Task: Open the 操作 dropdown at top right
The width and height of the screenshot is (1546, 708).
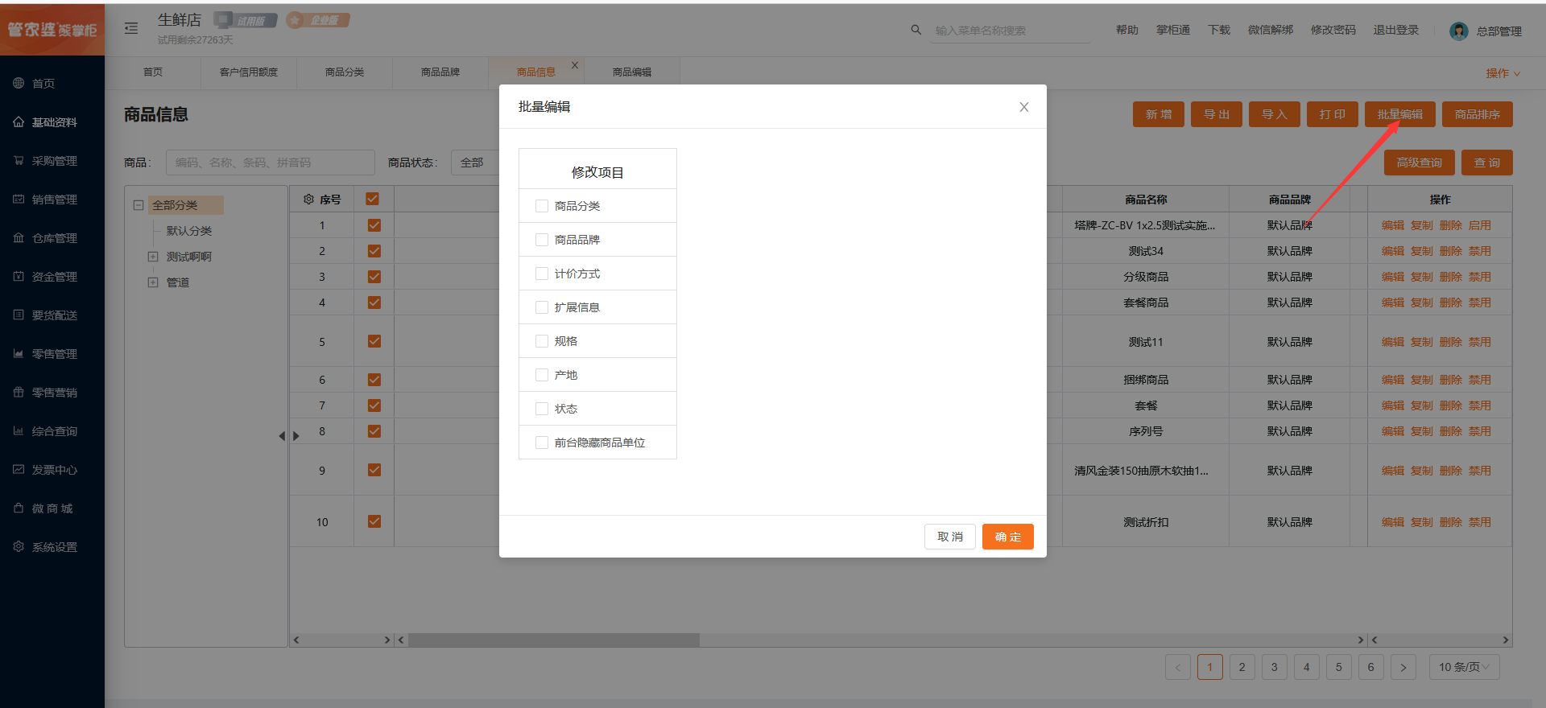Action: [1503, 73]
